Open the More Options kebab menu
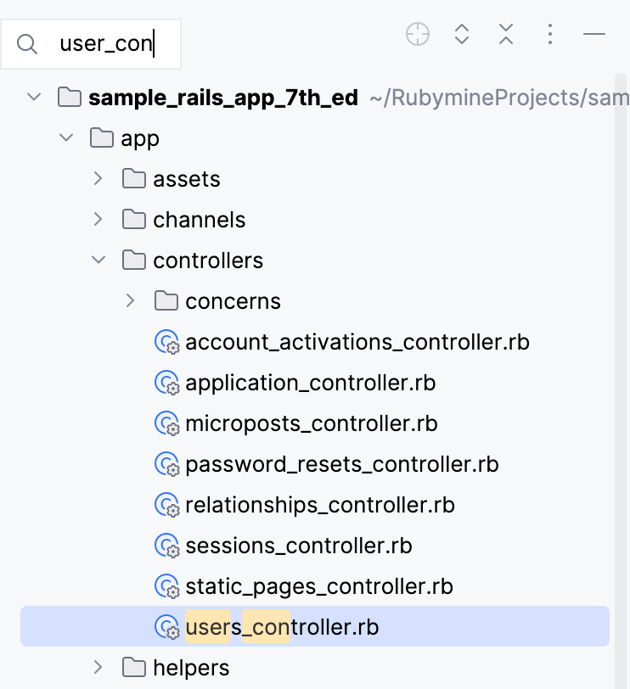Viewport: 630px width, 689px height. (550, 35)
